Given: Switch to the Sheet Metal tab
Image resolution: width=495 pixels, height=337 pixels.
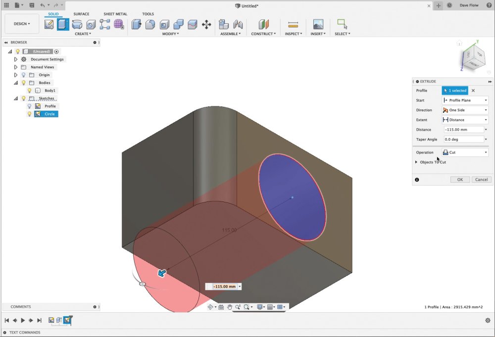Looking at the screenshot, I should 115,14.
